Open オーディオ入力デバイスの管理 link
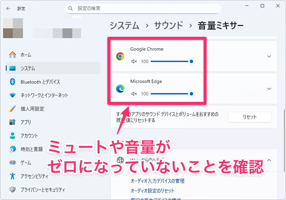Viewport: 286px width, 200px height. pos(157,181)
